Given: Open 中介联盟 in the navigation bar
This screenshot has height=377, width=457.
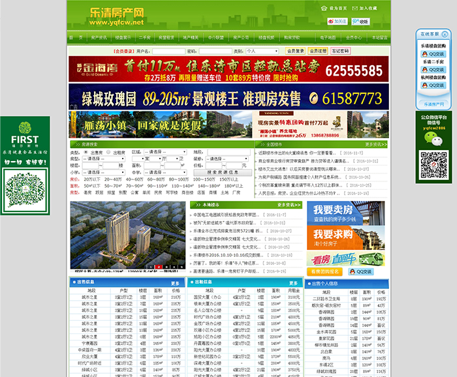Looking at the screenshot, I should coord(216,38).
